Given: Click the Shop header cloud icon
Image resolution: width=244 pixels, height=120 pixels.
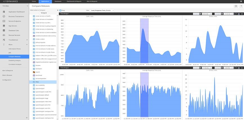Looking at the screenshot, I should tap(61, 10).
